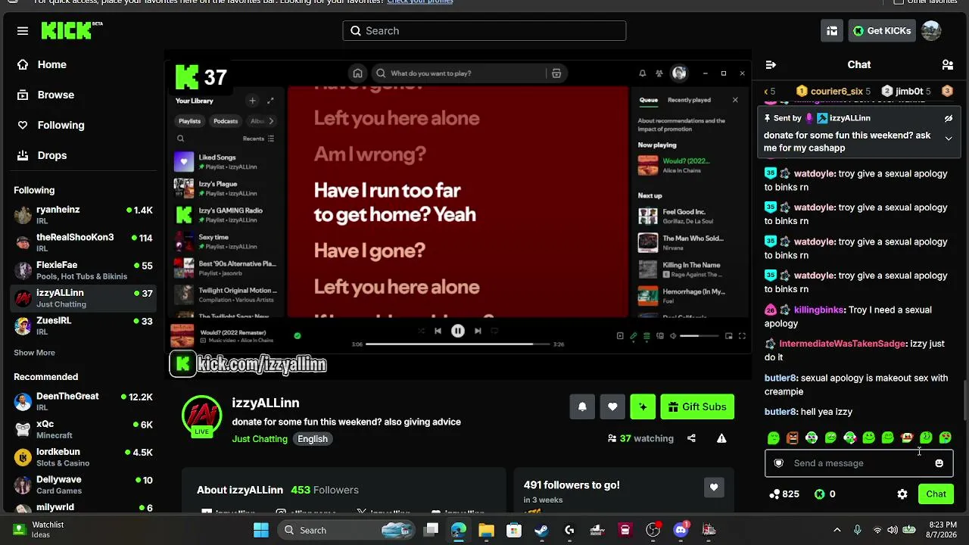This screenshot has width=969, height=545.
Task: Toggle follow heart for izzyALLinn
Action: pyautogui.click(x=612, y=406)
